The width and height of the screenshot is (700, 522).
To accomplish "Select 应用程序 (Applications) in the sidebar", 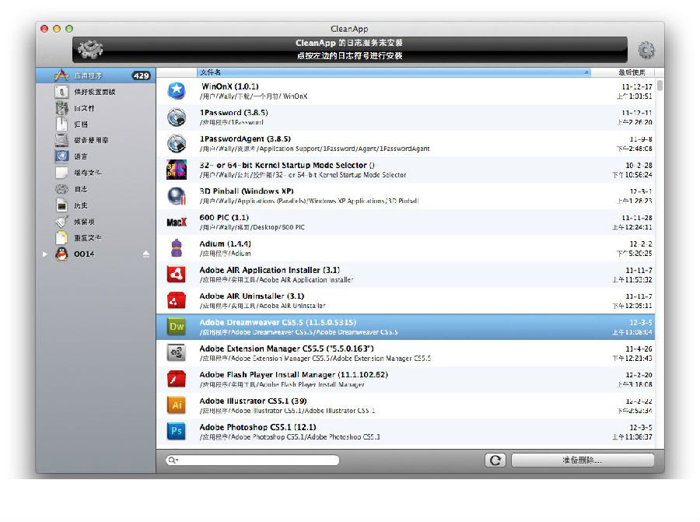I will click(88, 75).
